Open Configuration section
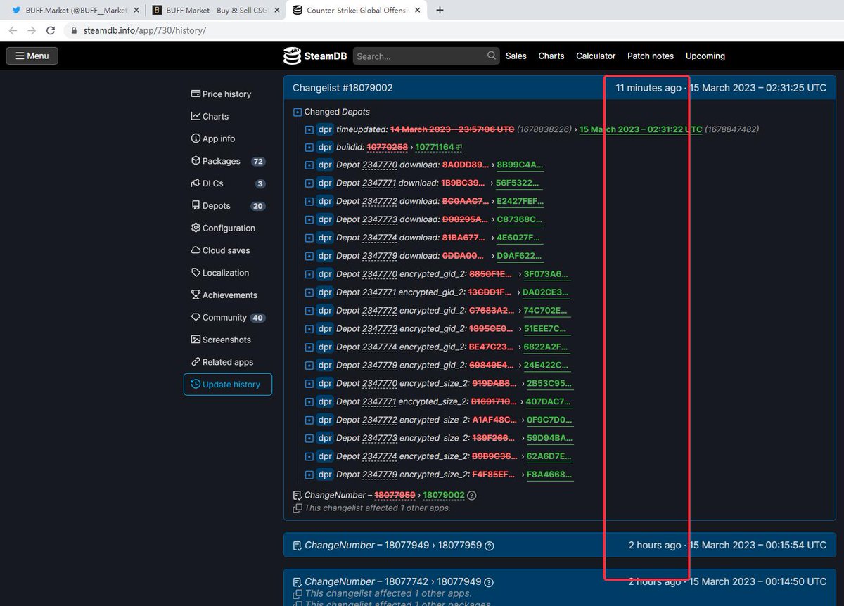 pyautogui.click(x=223, y=228)
